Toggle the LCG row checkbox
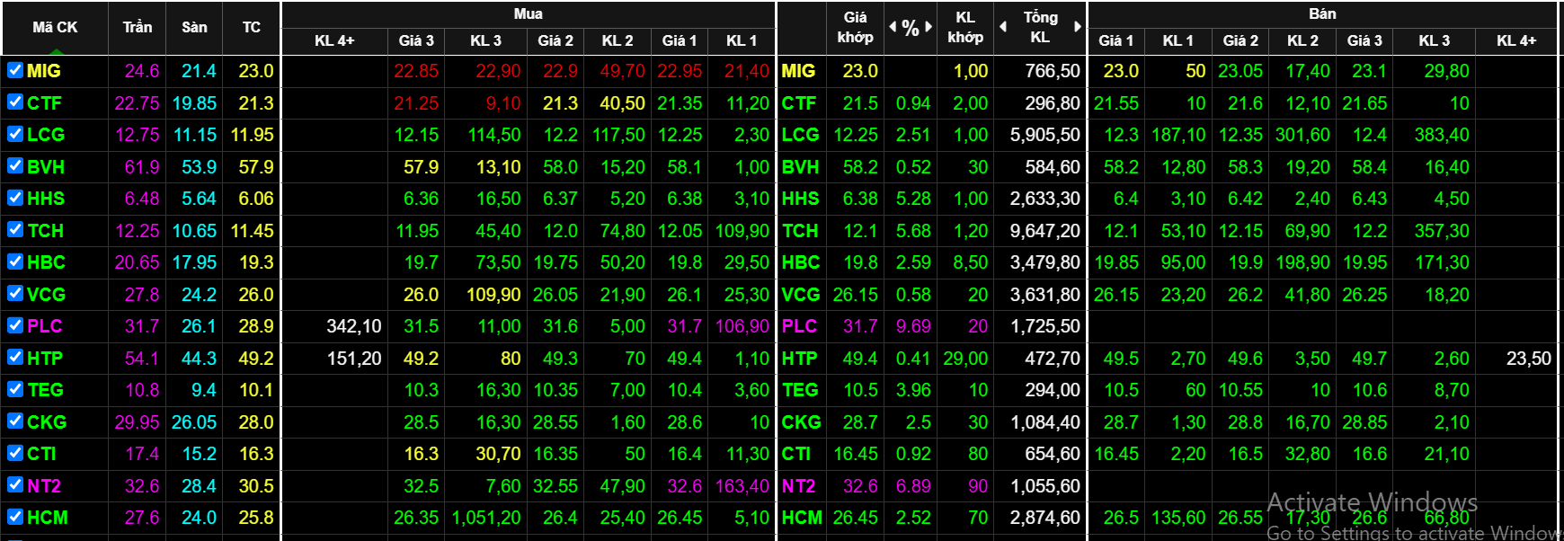1564x541 pixels. click(x=15, y=134)
